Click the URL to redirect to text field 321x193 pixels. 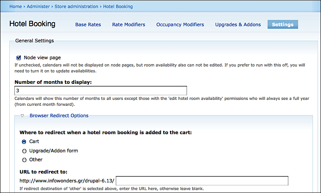[x=202, y=181]
